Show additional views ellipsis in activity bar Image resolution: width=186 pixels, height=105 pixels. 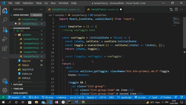pyautogui.click(x=5, y=58)
